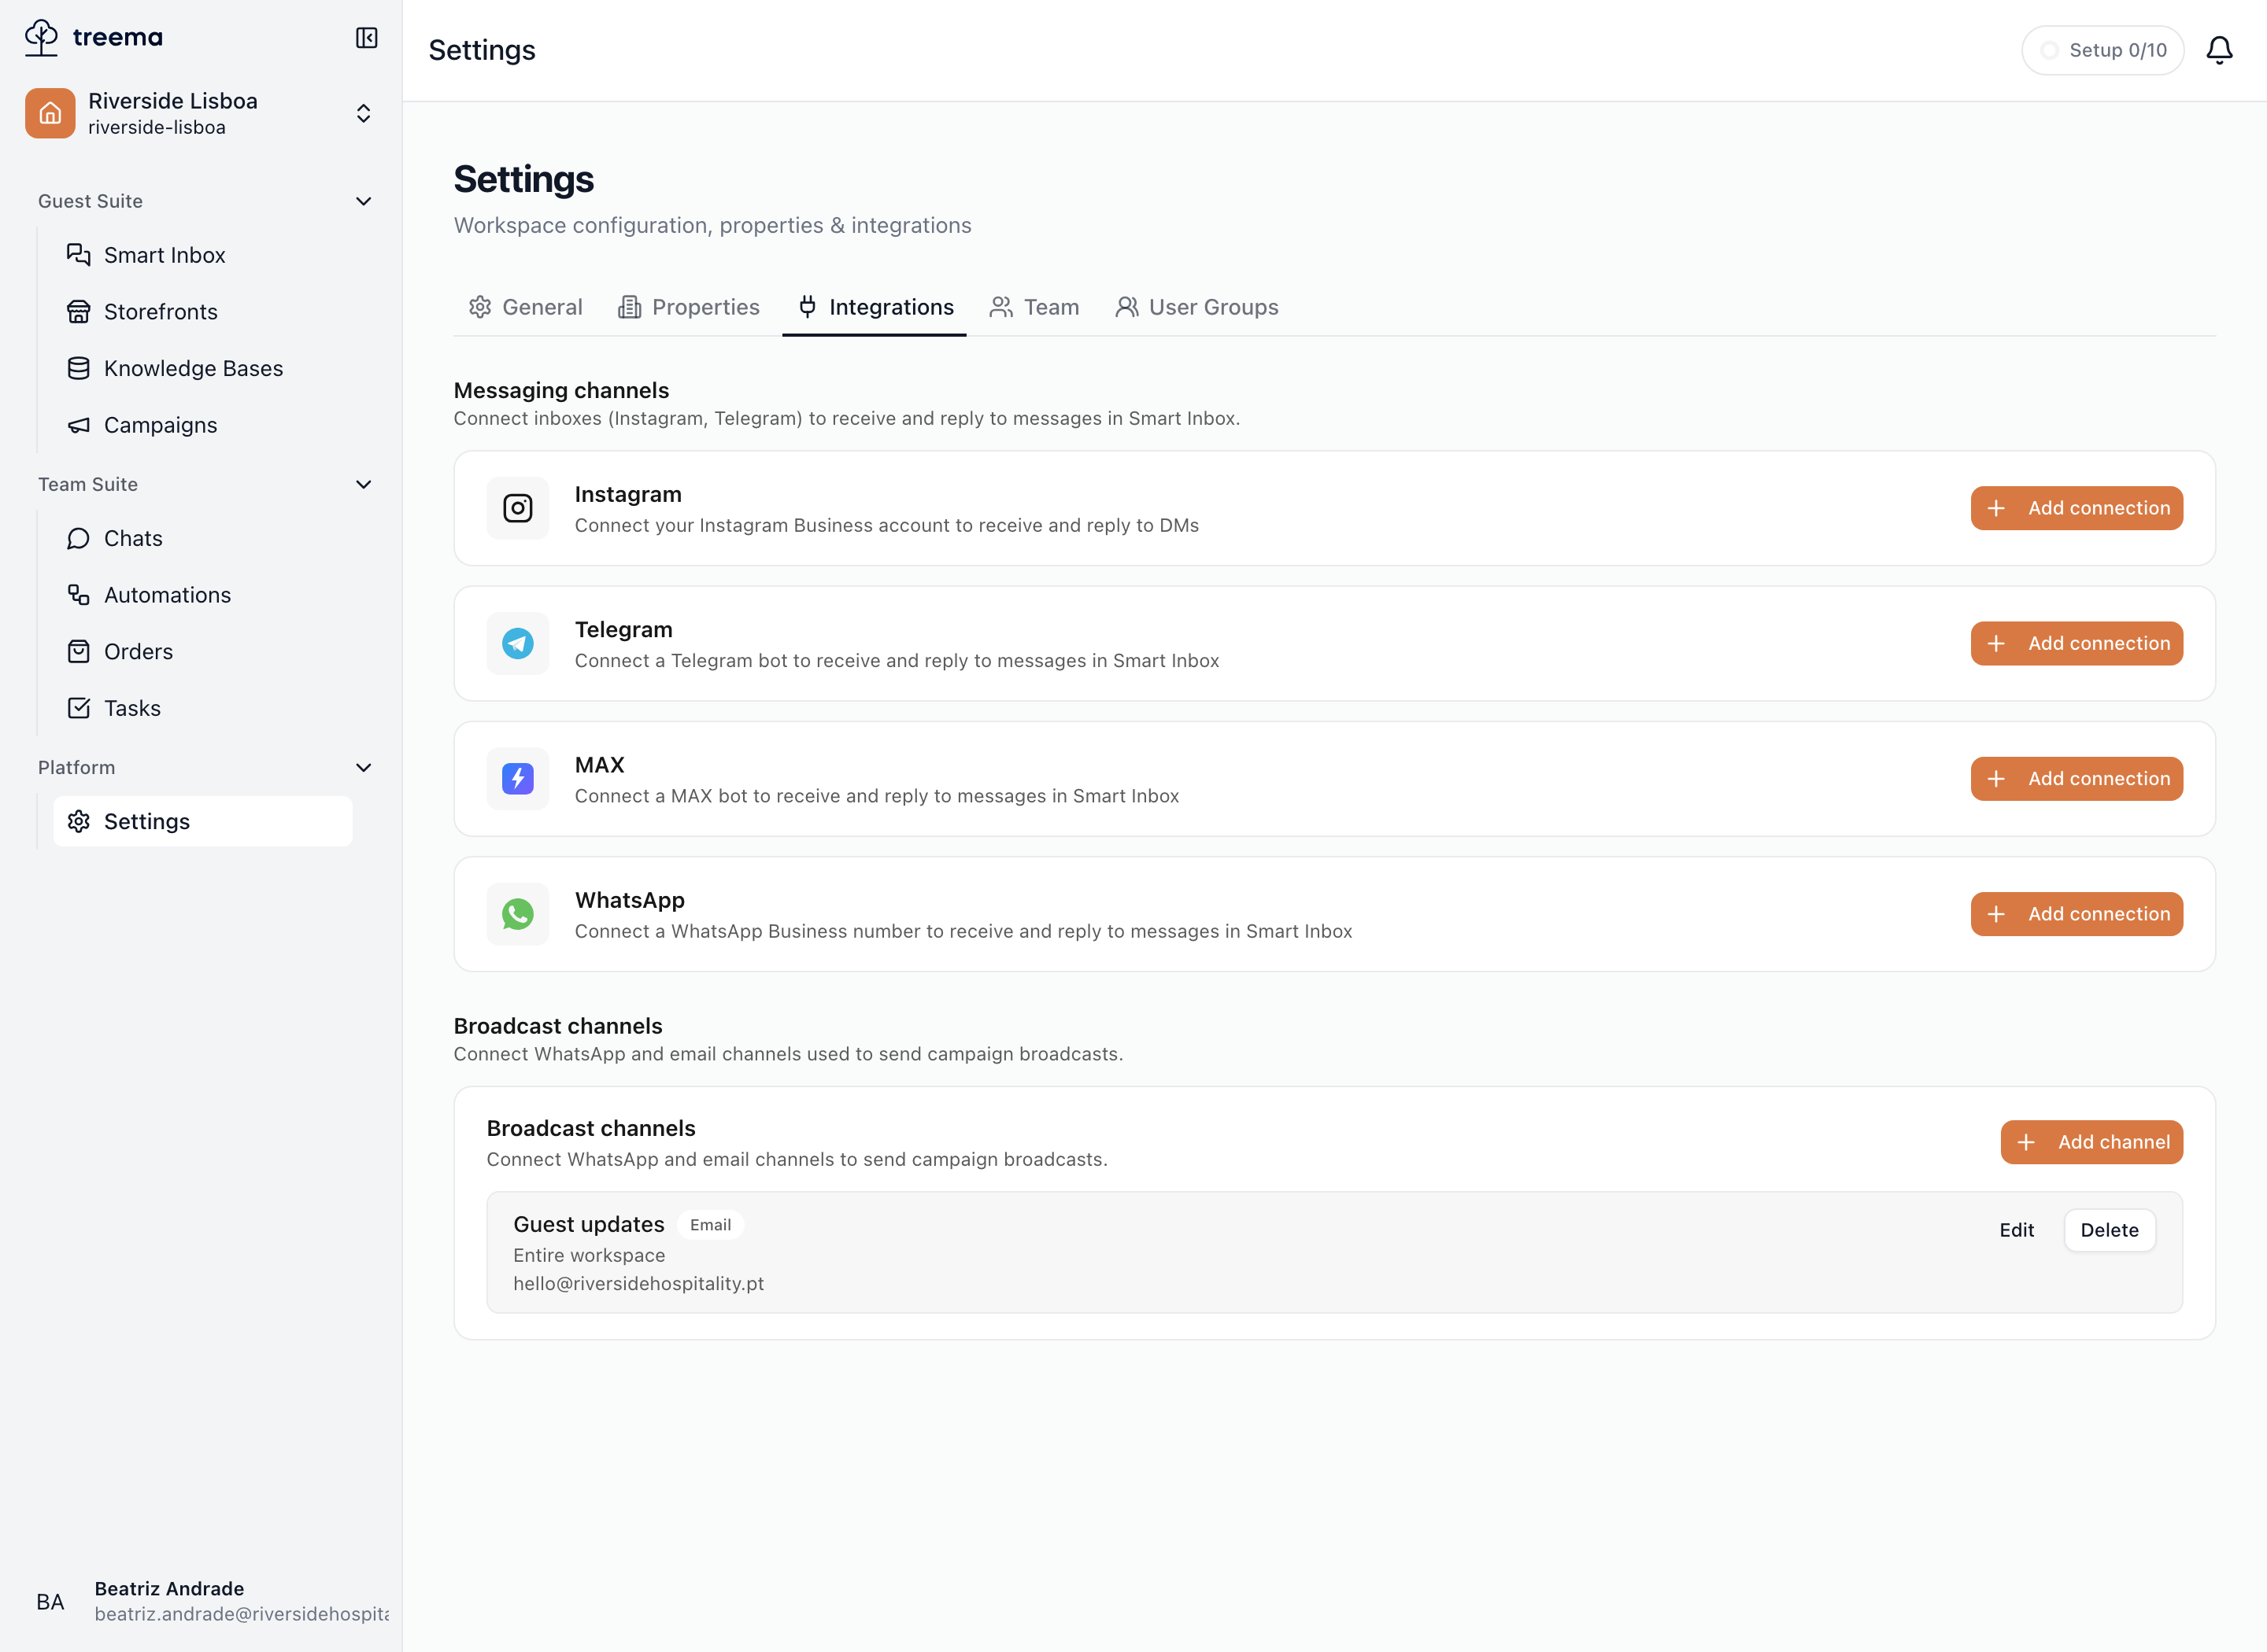
Task: Open Knowledge Bases in the sidebar
Action: pyautogui.click(x=203, y=368)
